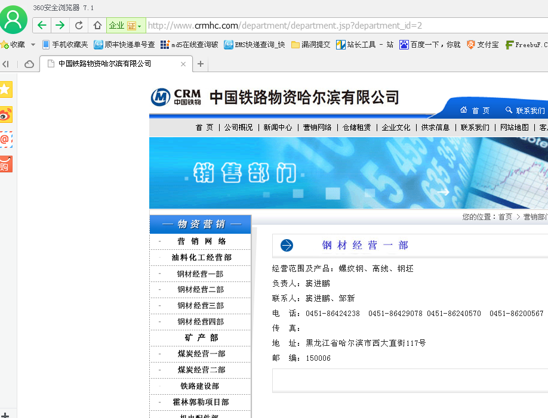
Task: Open 营销网络 in the left sidebar
Action: (x=201, y=241)
